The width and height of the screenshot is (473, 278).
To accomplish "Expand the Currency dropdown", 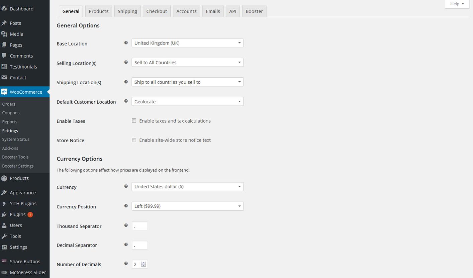I will point(187,187).
